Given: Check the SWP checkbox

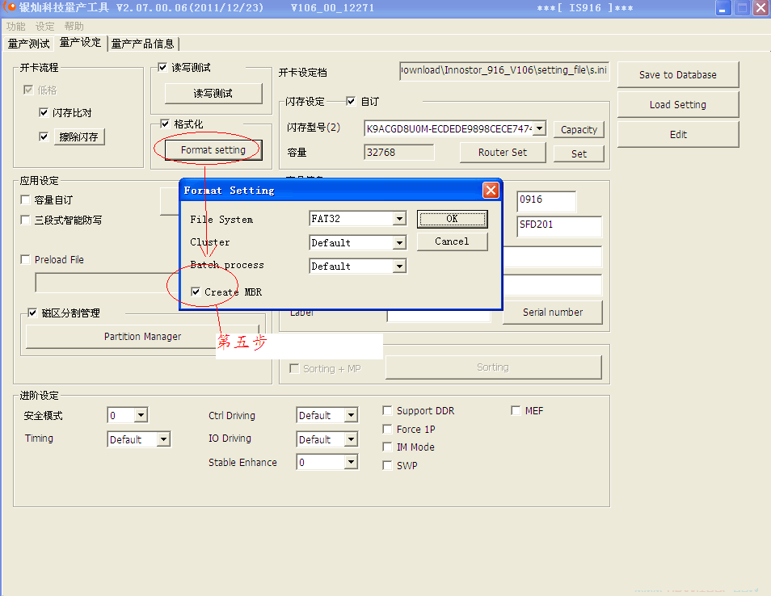Looking at the screenshot, I should (x=388, y=466).
